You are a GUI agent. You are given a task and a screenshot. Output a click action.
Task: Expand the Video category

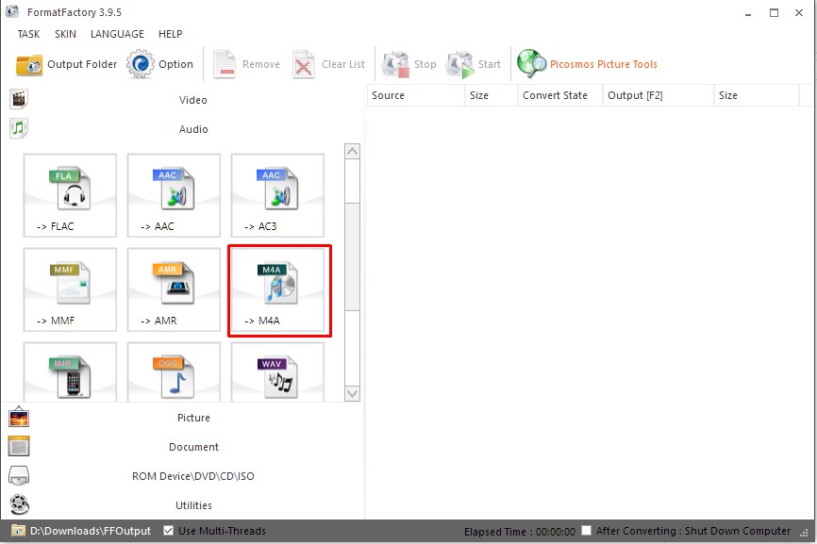pyautogui.click(x=193, y=100)
